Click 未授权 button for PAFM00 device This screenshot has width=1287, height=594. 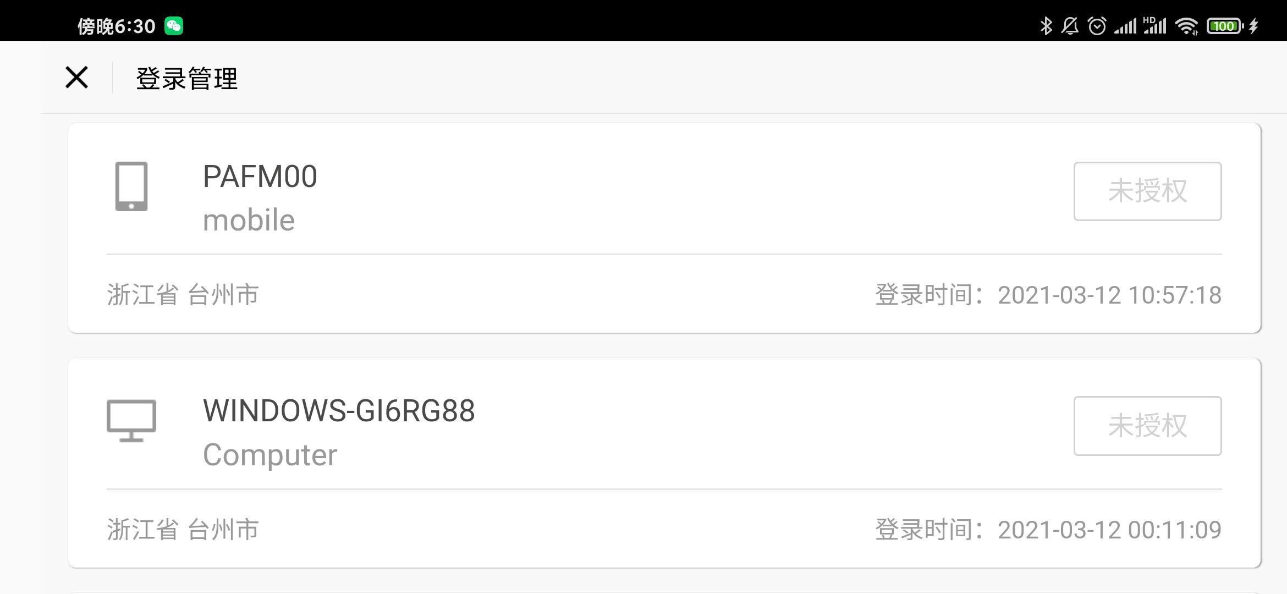click(x=1147, y=191)
